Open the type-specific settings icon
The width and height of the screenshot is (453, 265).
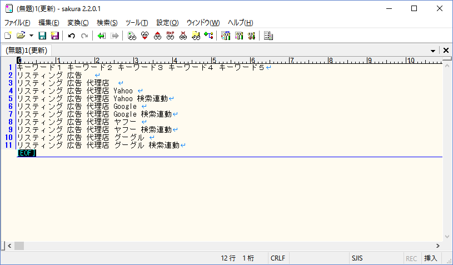(238, 36)
